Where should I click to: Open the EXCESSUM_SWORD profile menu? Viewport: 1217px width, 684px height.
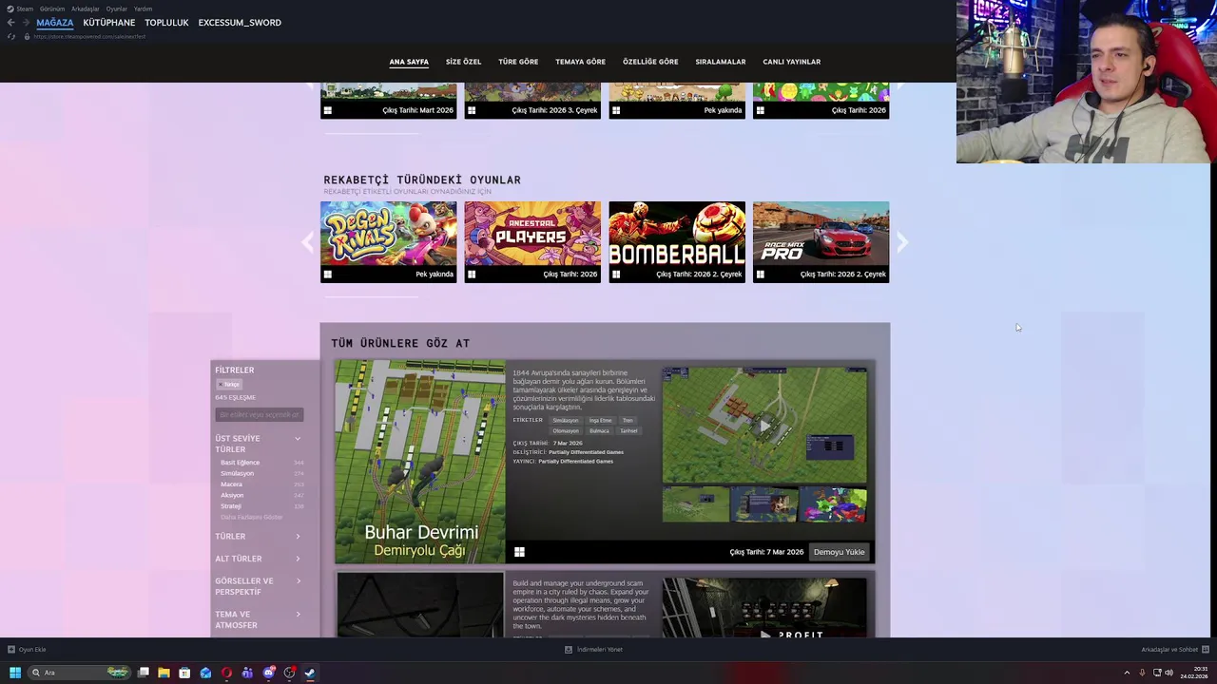click(240, 23)
